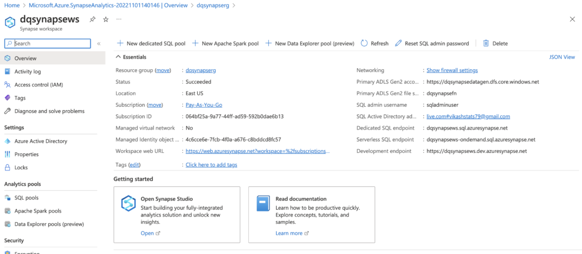Follow the Show firewall settings link
Screen dimensions: 582x254
[452, 70]
